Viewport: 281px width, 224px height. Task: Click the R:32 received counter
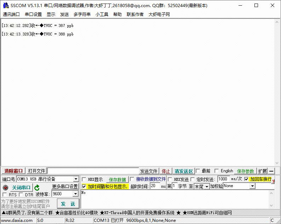tap(70, 220)
